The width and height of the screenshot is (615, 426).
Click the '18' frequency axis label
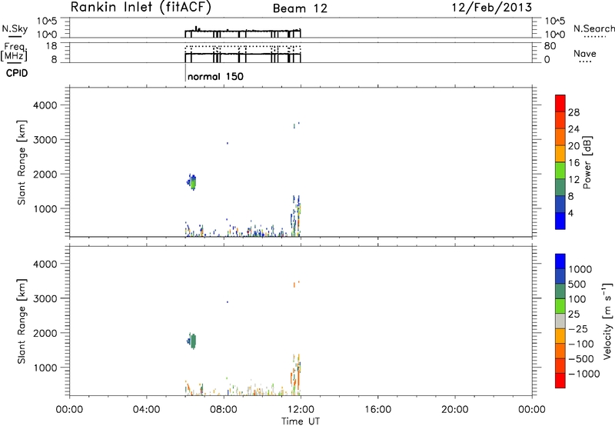52,46
